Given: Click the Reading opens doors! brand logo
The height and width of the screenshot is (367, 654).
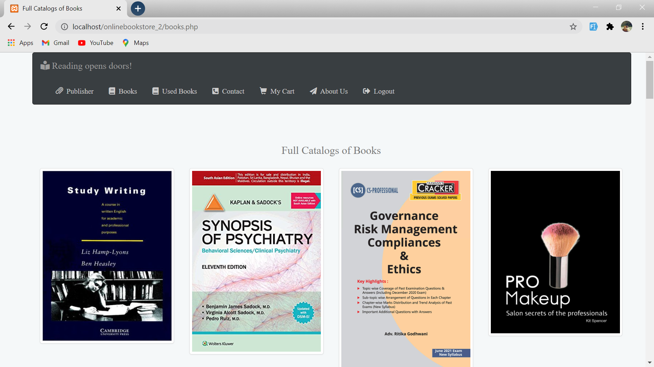Looking at the screenshot, I should coord(86,66).
